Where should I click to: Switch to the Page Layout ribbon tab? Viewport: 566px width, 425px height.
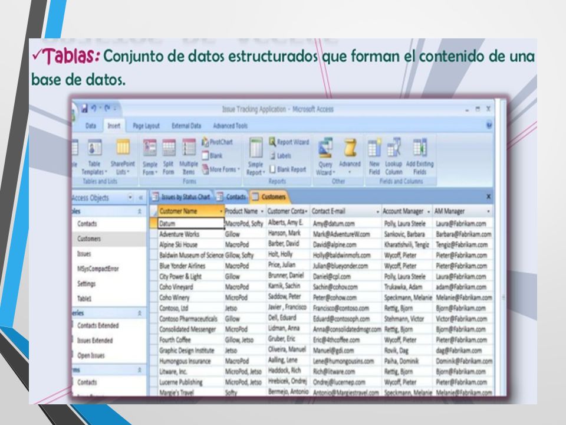146,126
